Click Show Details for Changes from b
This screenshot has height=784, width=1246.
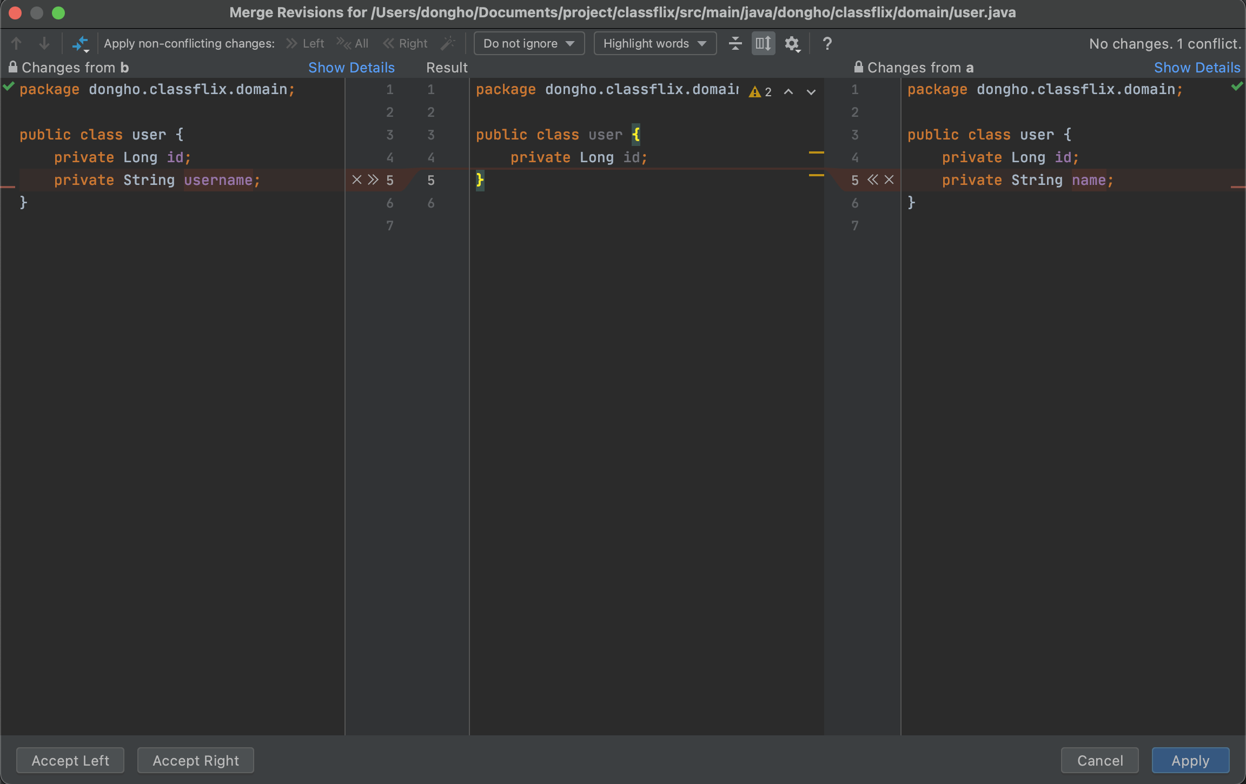(351, 68)
